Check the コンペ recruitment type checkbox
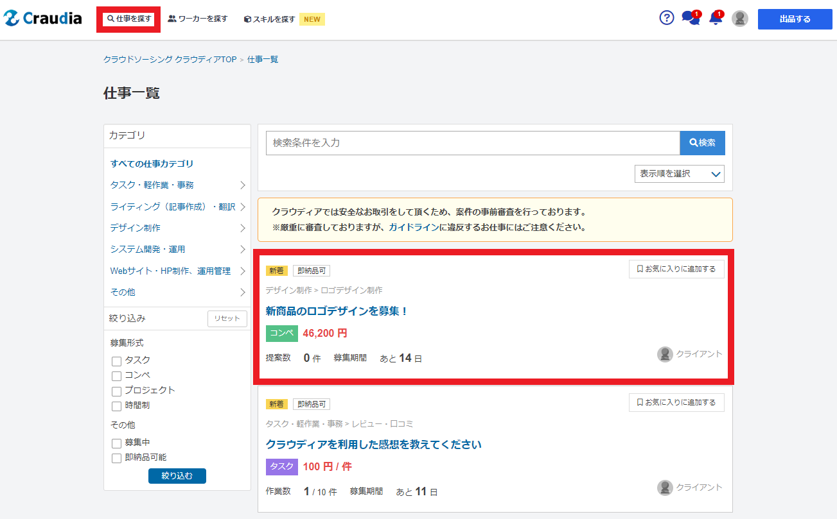 pos(117,376)
